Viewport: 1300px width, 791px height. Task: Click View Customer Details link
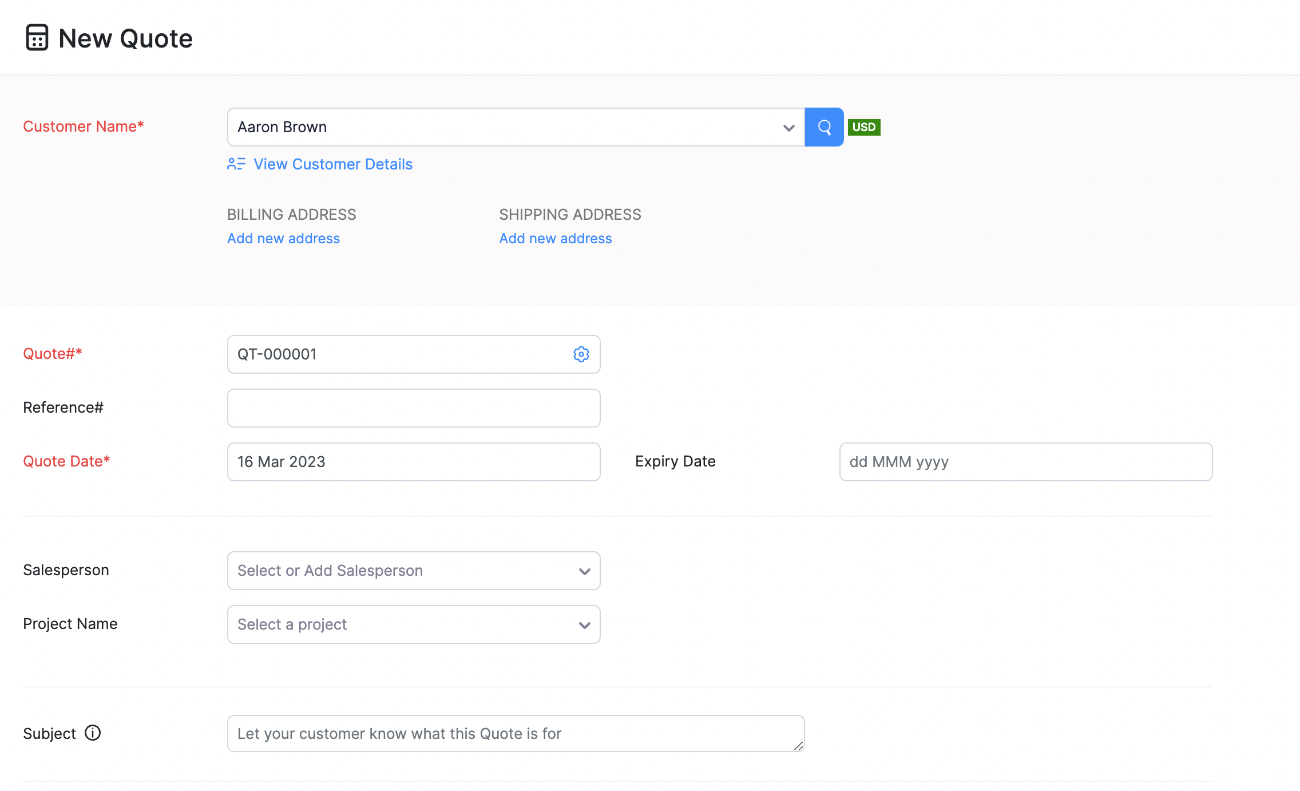(x=332, y=164)
